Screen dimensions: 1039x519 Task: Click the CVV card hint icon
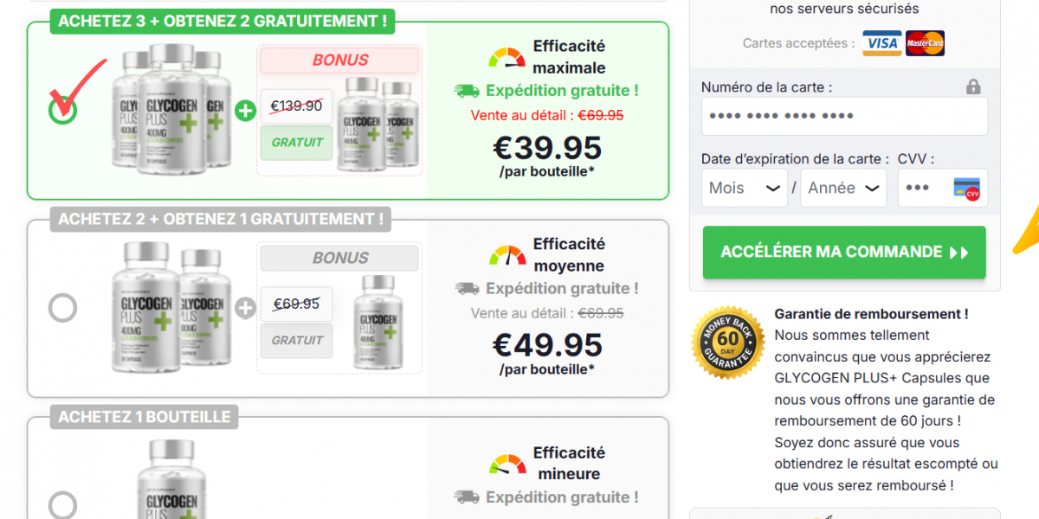tap(965, 189)
